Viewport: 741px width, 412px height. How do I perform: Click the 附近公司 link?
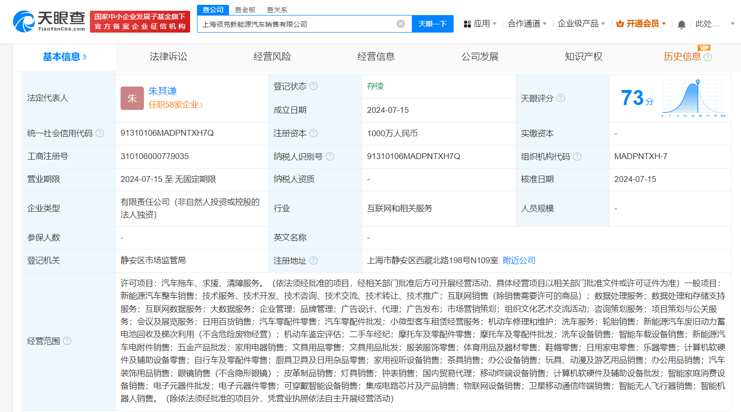point(518,260)
